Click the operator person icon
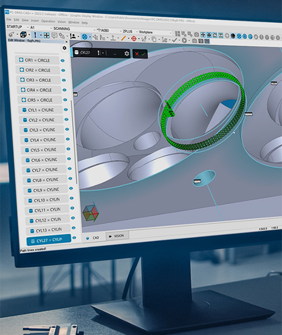 [73, 36]
